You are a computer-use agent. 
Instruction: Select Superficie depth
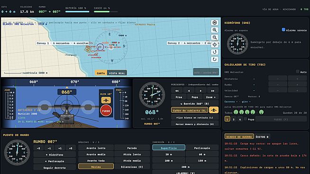(169, 148)
